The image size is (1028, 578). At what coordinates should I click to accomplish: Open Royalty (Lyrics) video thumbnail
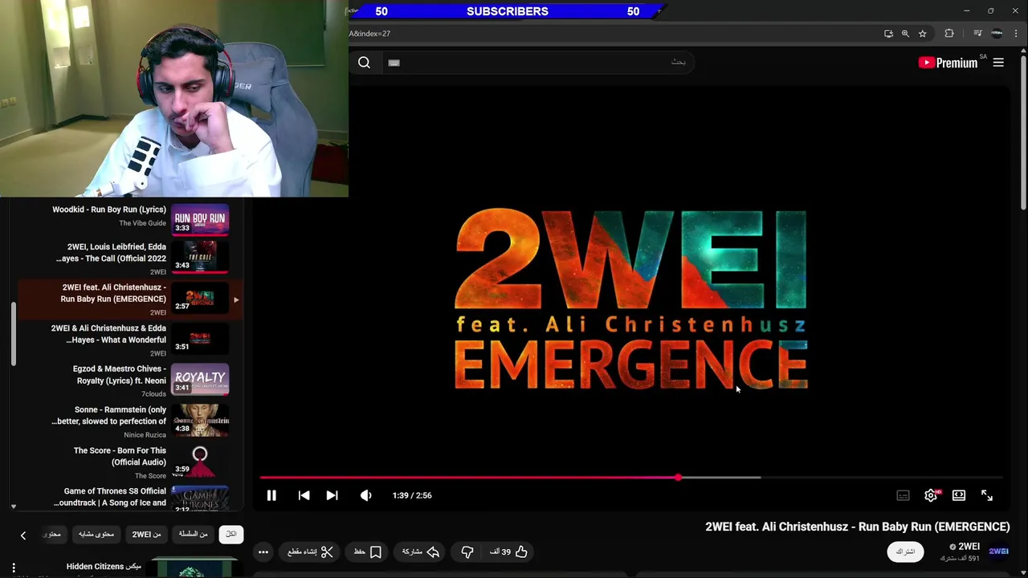point(200,380)
